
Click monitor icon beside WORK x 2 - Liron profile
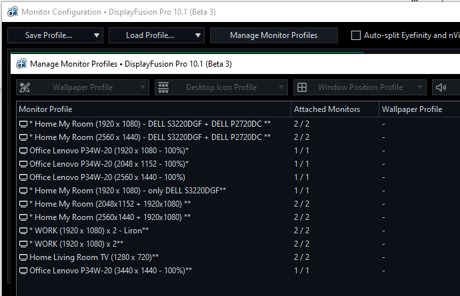point(23,230)
